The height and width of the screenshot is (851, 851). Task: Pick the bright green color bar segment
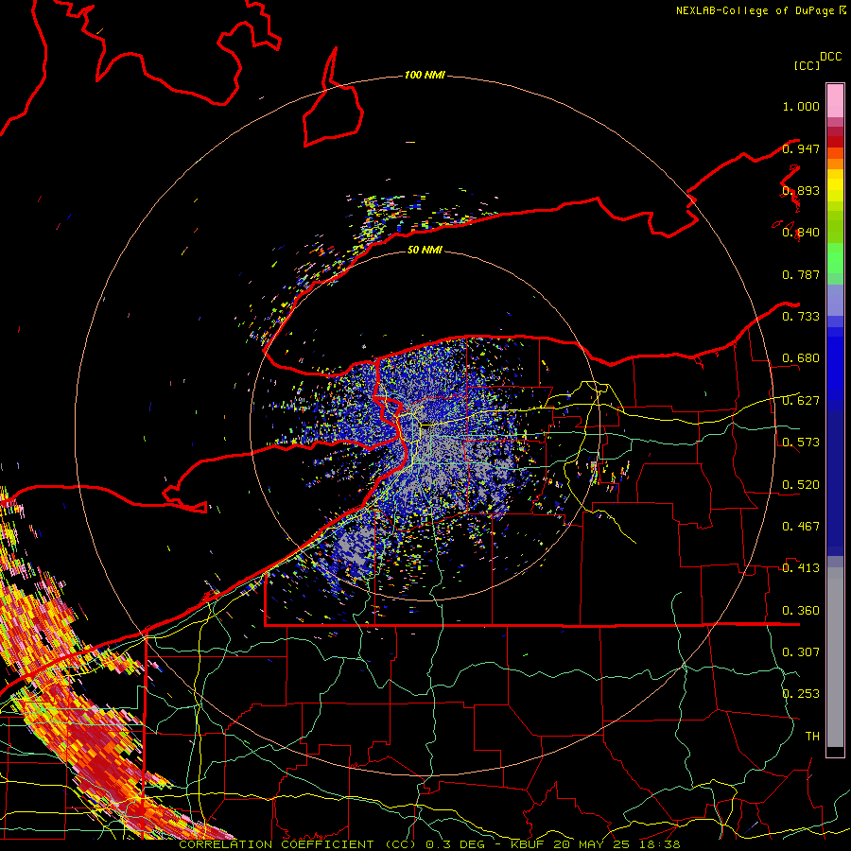point(835,258)
